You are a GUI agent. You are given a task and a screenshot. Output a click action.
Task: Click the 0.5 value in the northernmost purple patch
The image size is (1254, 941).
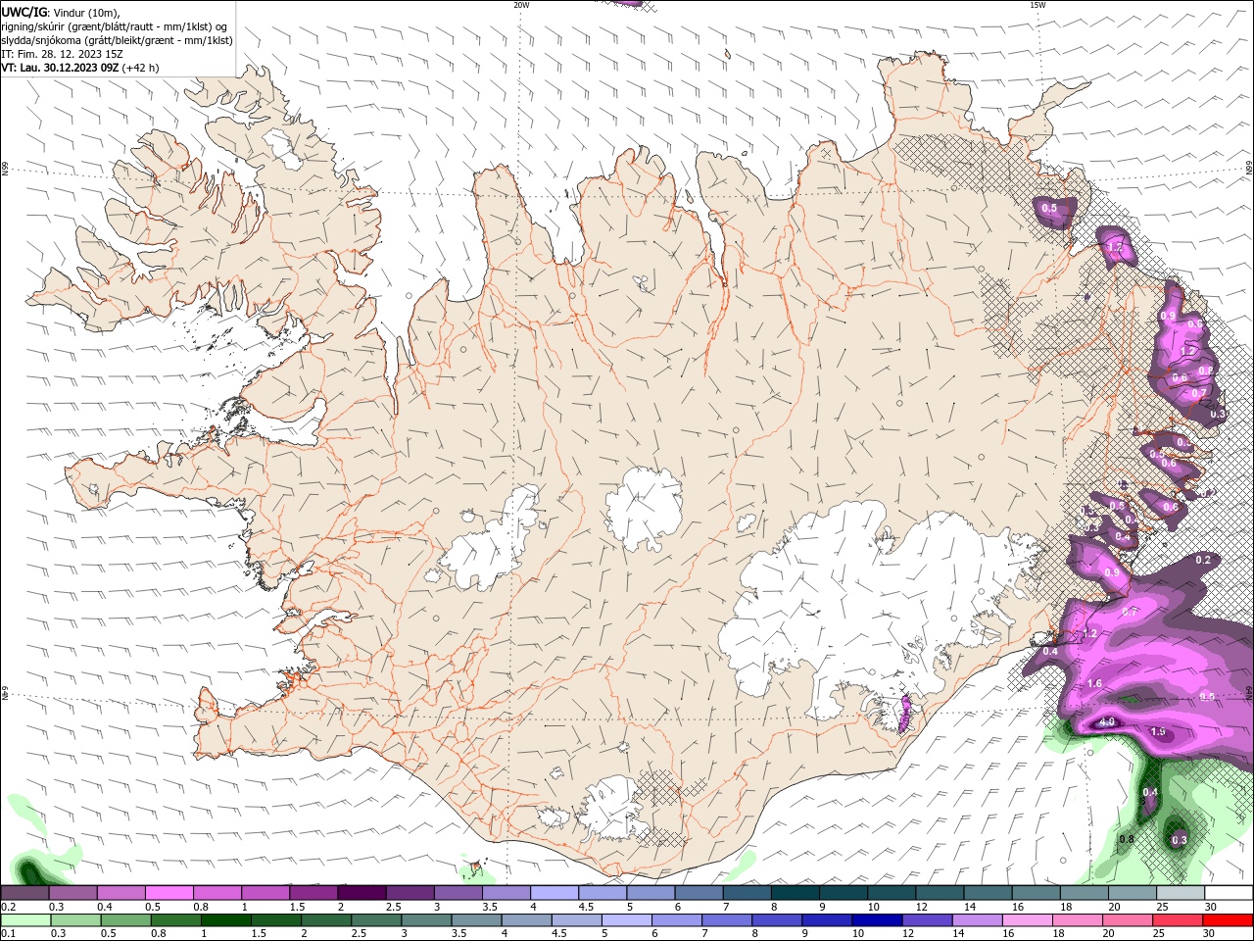point(1049,208)
